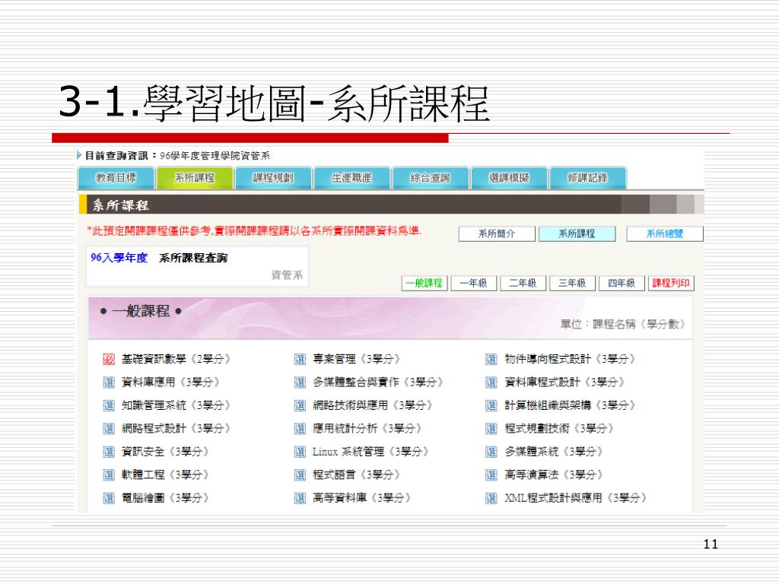Click the 選 icon beside 知識管理系統
The height and width of the screenshot is (584, 779).
click(109, 406)
